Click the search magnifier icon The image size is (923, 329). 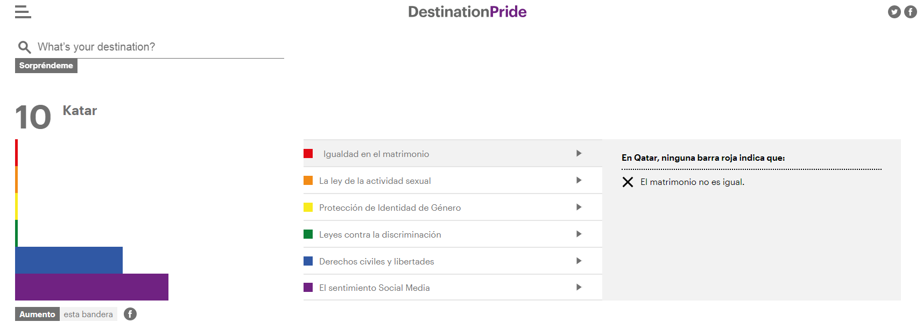24,47
